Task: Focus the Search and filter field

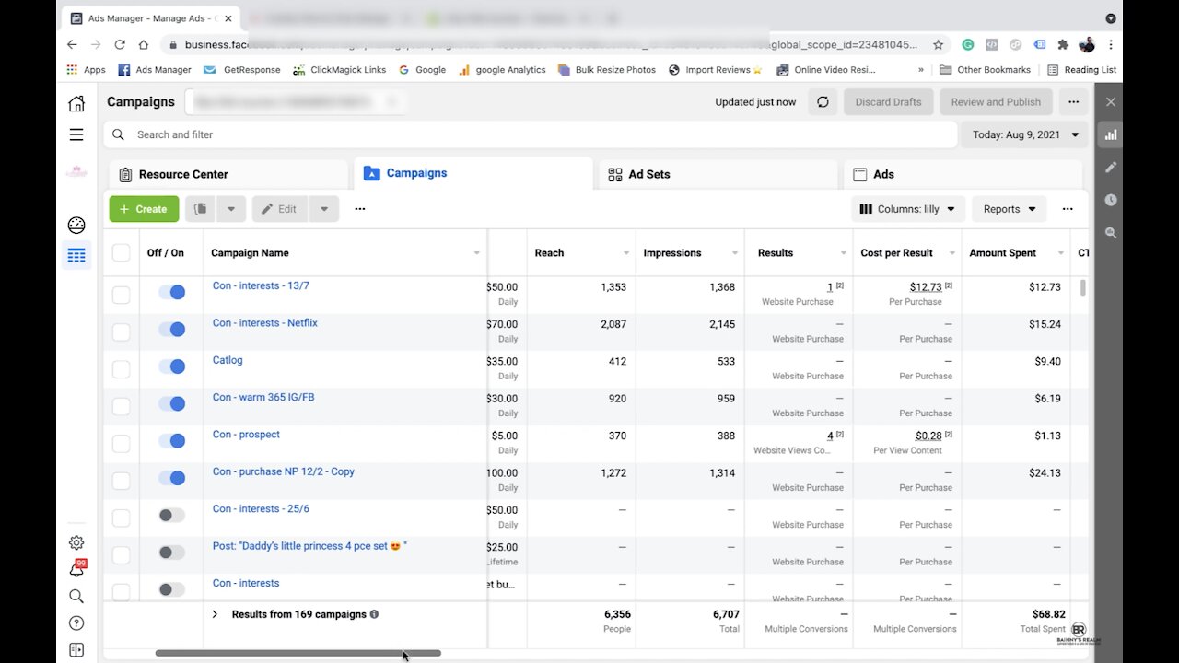Action: point(531,134)
